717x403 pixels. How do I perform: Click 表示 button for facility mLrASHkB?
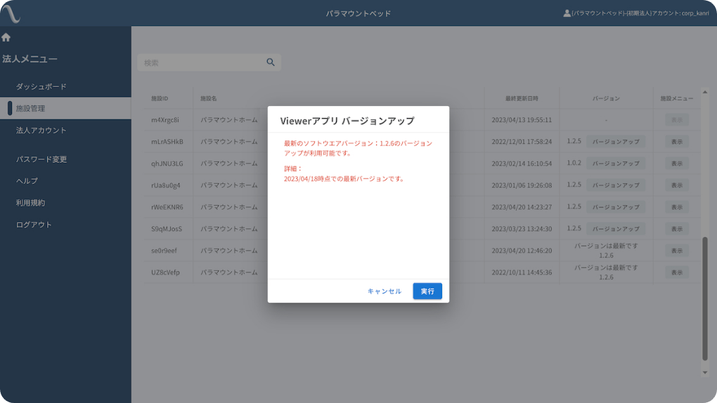676,142
